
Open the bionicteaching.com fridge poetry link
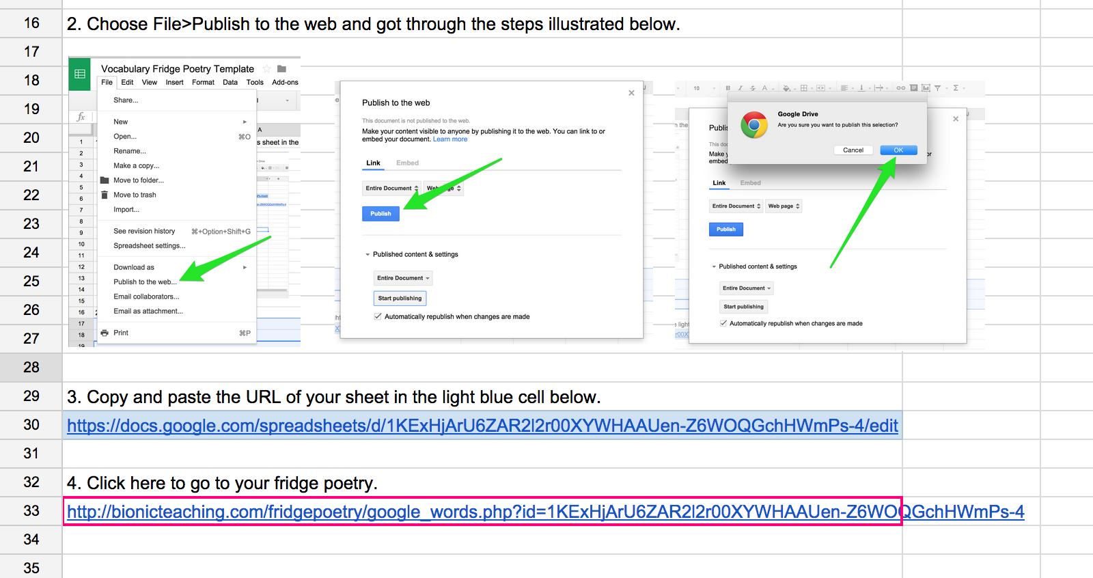545,512
